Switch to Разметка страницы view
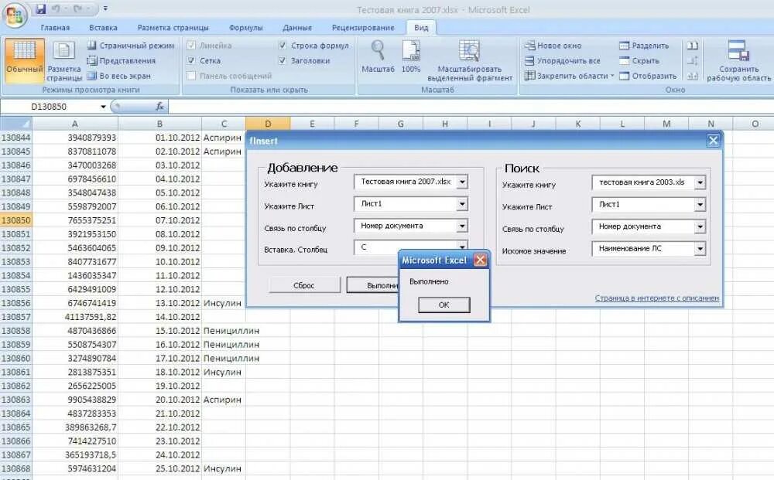Image resolution: width=774 pixels, height=480 pixels. 64,62
